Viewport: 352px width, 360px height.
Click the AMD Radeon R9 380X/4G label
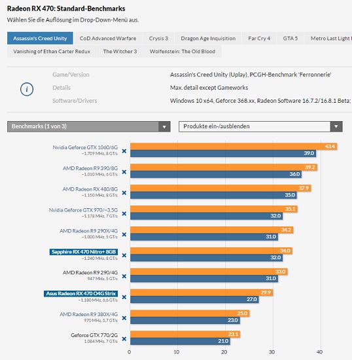(x=88, y=314)
